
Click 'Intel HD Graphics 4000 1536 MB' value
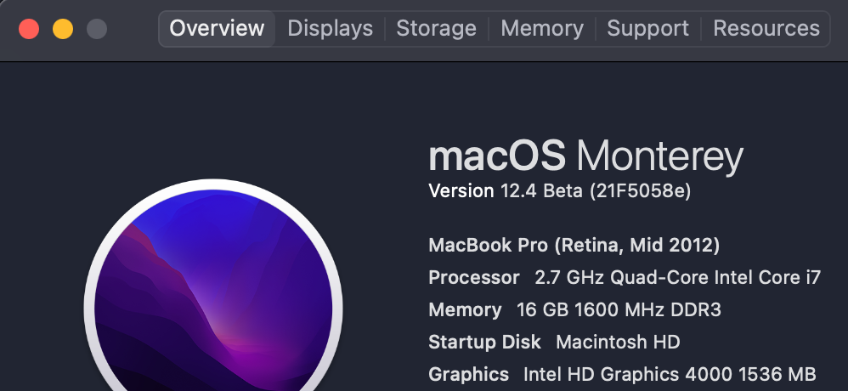[x=670, y=374]
